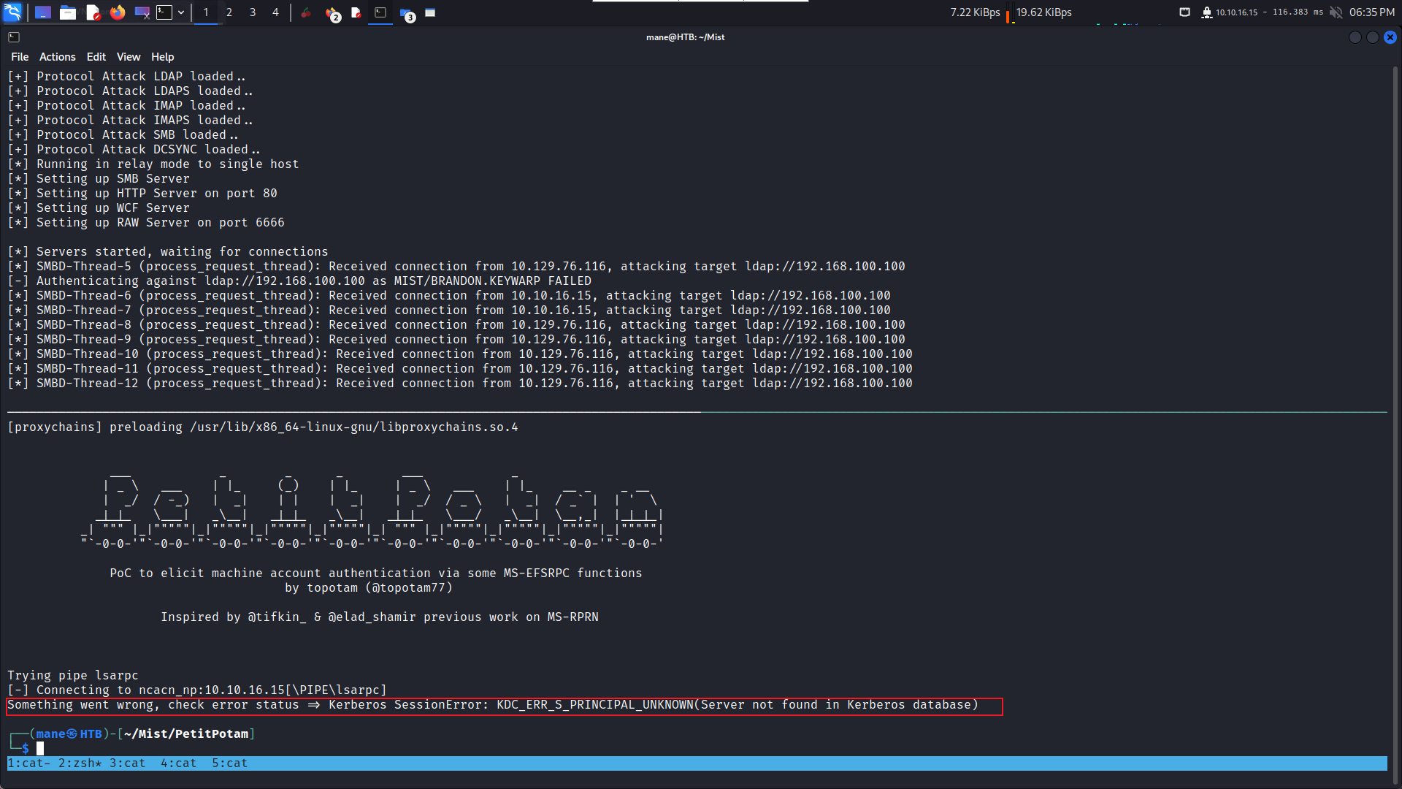Click the terminal vertical scrollbar
The width and height of the screenshot is (1402, 789).
tap(1395, 424)
